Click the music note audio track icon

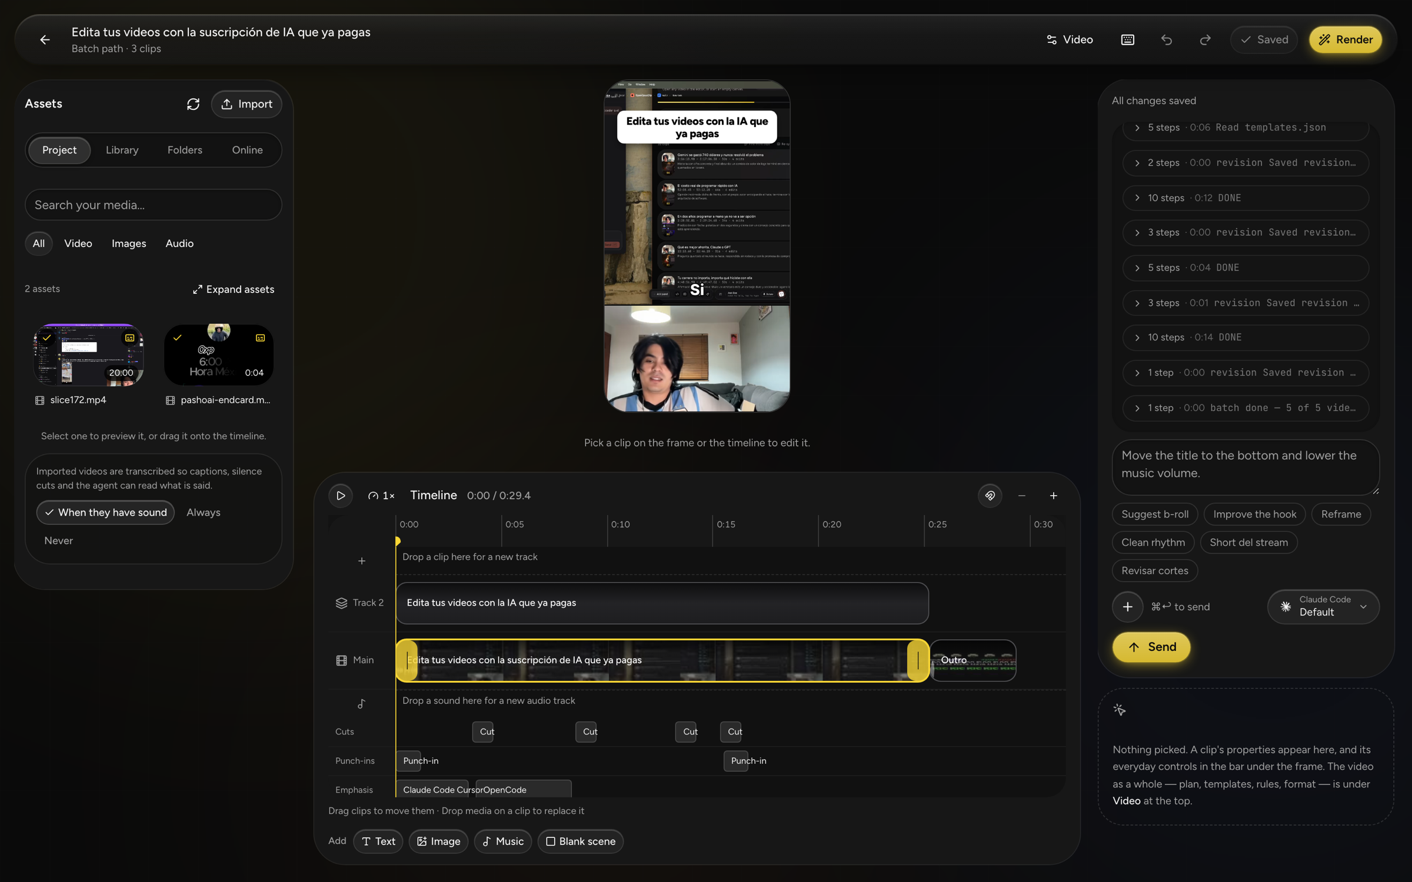(x=361, y=703)
